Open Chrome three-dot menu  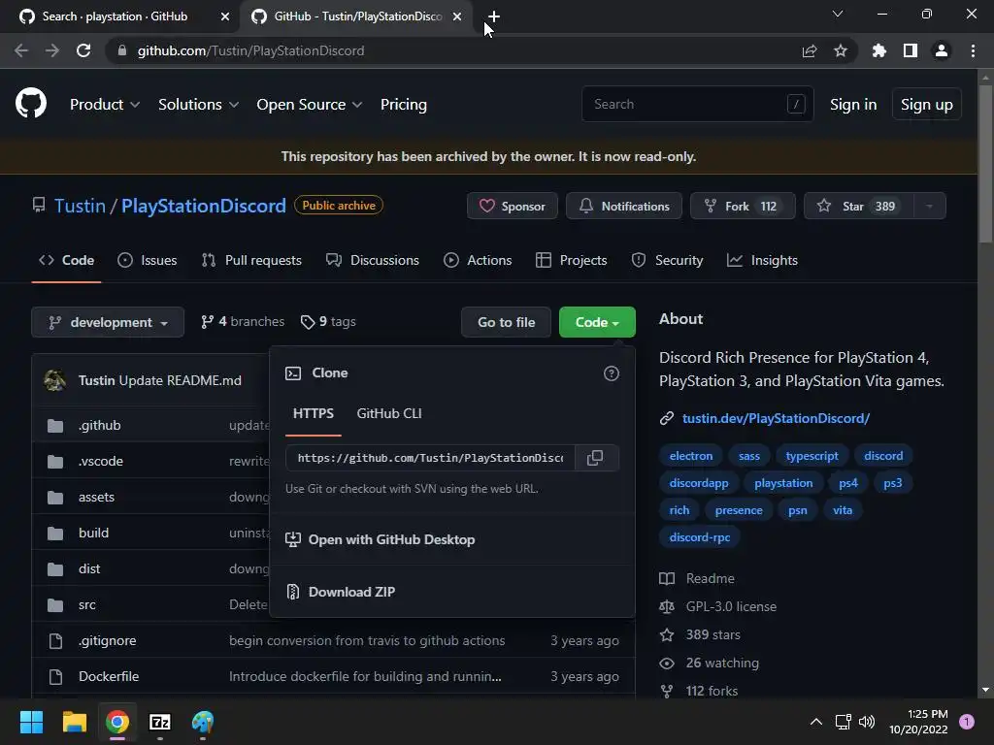pyautogui.click(x=973, y=50)
